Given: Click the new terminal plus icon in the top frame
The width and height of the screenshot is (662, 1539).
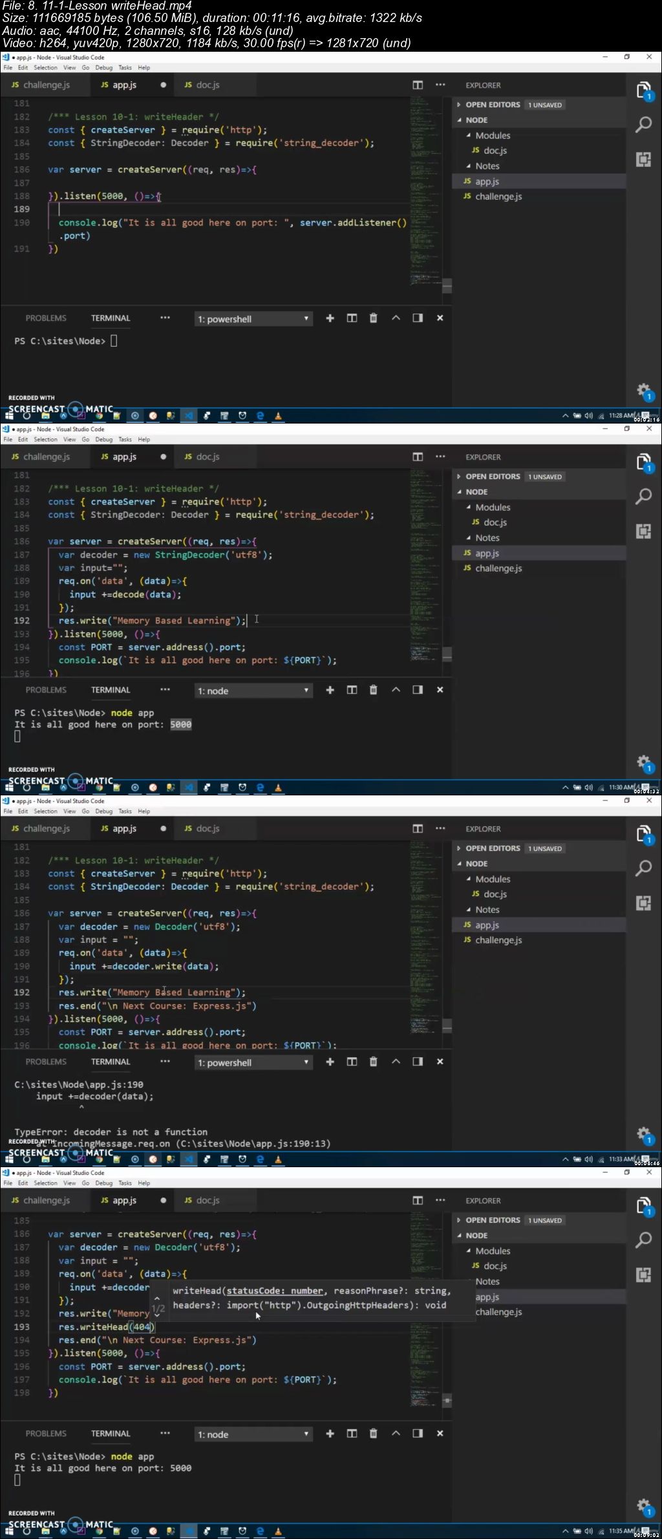Looking at the screenshot, I should coord(330,318).
